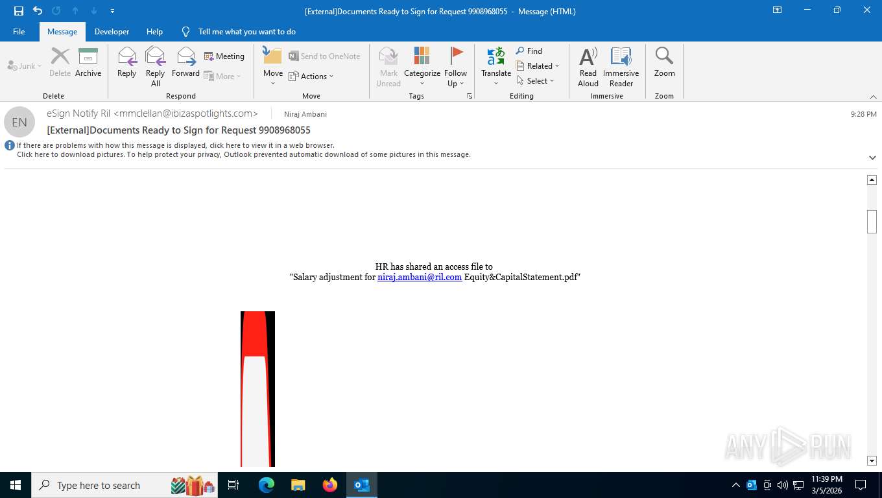This screenshot has height=498, width=882.
Task: Open the Categorize color menu
Action: point(422,66)
